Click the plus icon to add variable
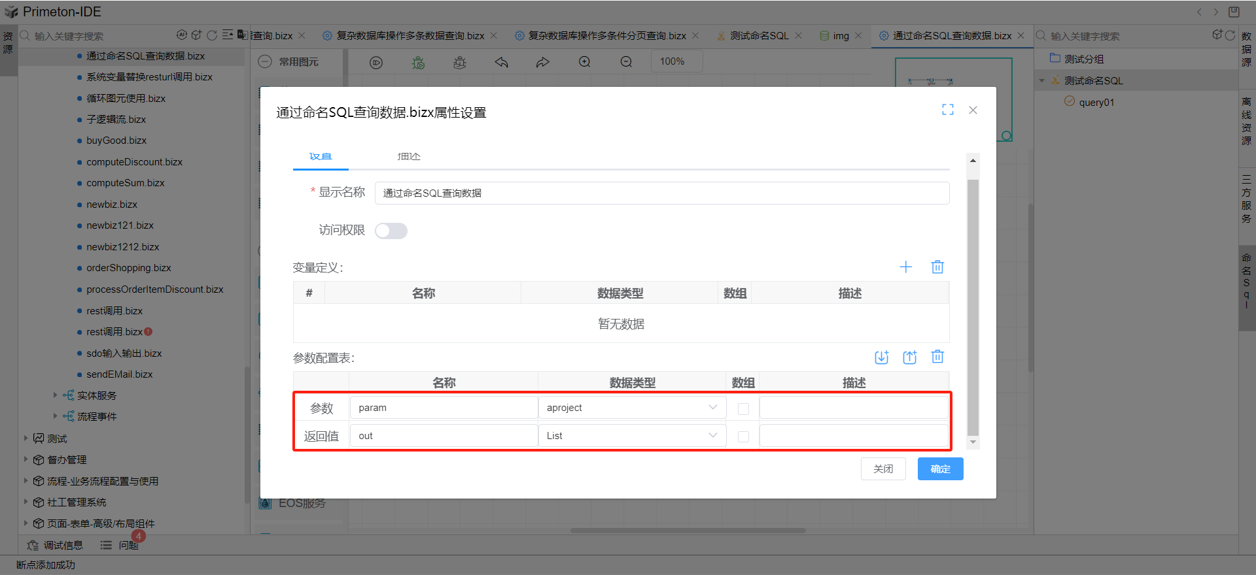The image size is (1256, 575). click(x=905, y=267)
